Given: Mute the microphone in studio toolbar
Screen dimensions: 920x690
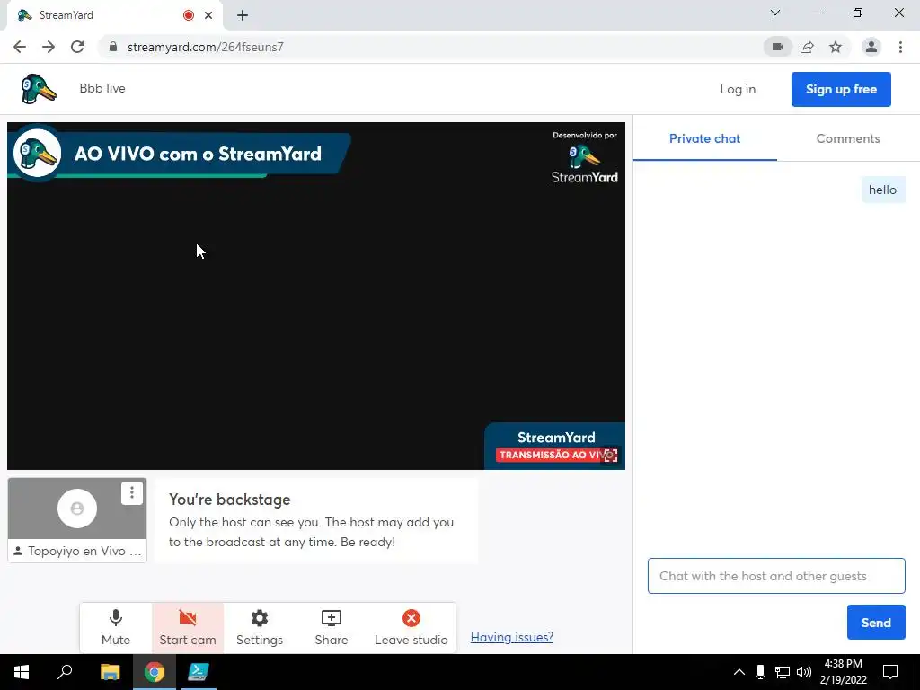Looking at the screenshot, I should pos(116,628).
